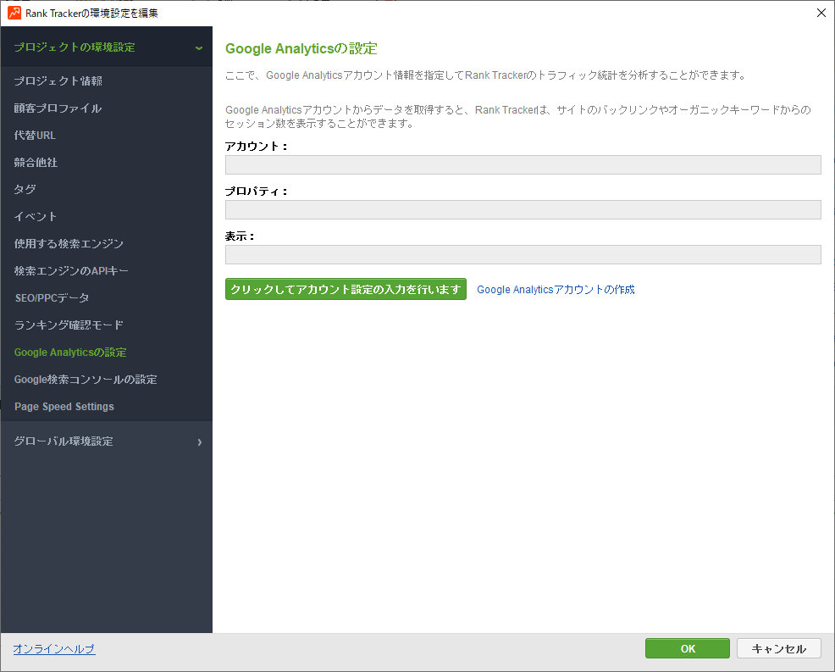Open the オンラインヘルプ link

(54, 649)
